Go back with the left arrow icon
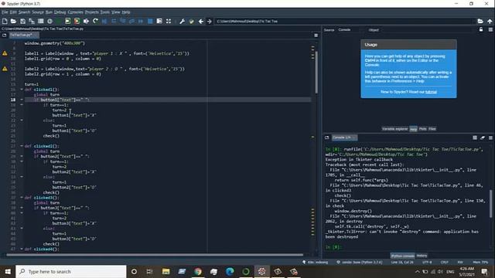The height and width of the screenshot is (278, 495). pyautogui.click(x=201, y=21)
